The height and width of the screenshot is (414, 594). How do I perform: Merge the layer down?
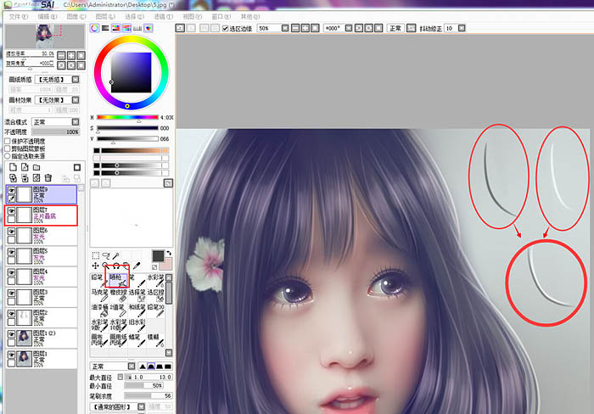(x=25, y=178)
